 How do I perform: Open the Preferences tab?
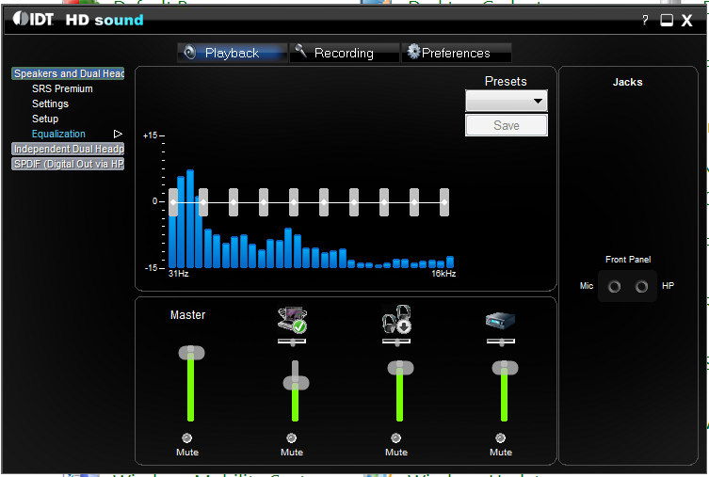click(457, 53)
